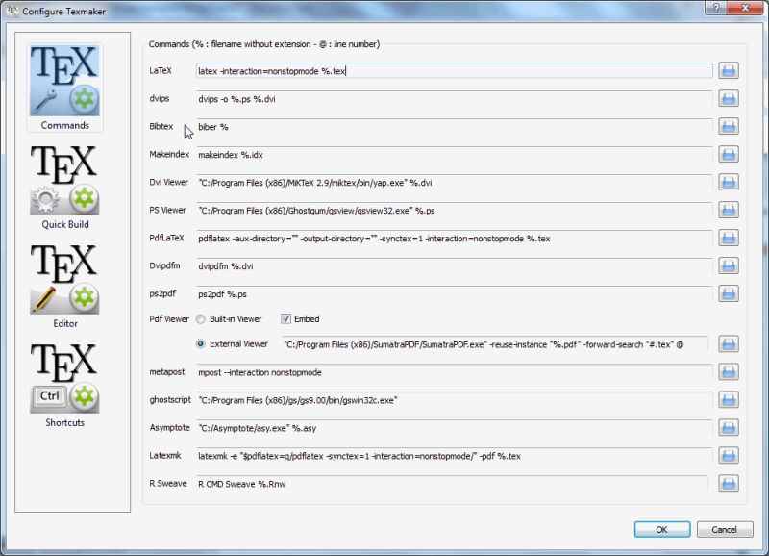Click inside the metapost command field
Viewport: 769px width, 556px height.
(433, 370)
